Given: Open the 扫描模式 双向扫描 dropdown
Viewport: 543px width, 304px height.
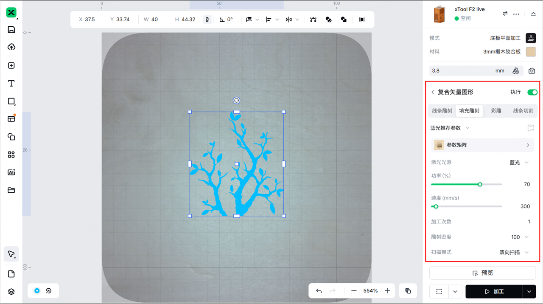Looking at the screenshot, I should [514, 252].
